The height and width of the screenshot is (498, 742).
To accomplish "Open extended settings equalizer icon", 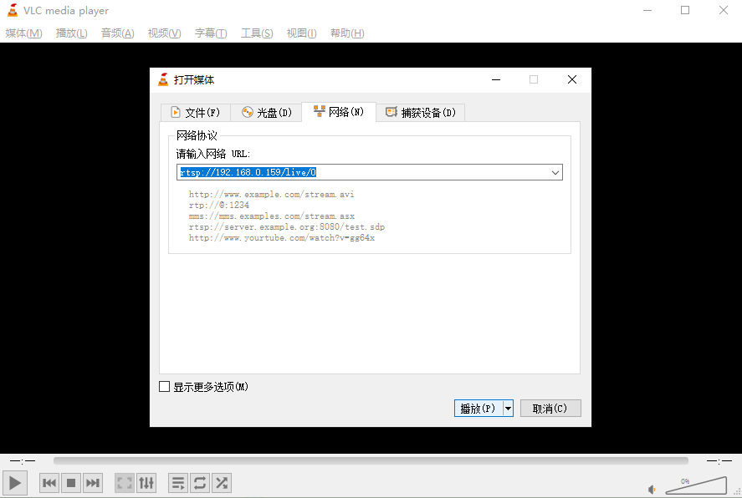I will (x=146, y=483).
